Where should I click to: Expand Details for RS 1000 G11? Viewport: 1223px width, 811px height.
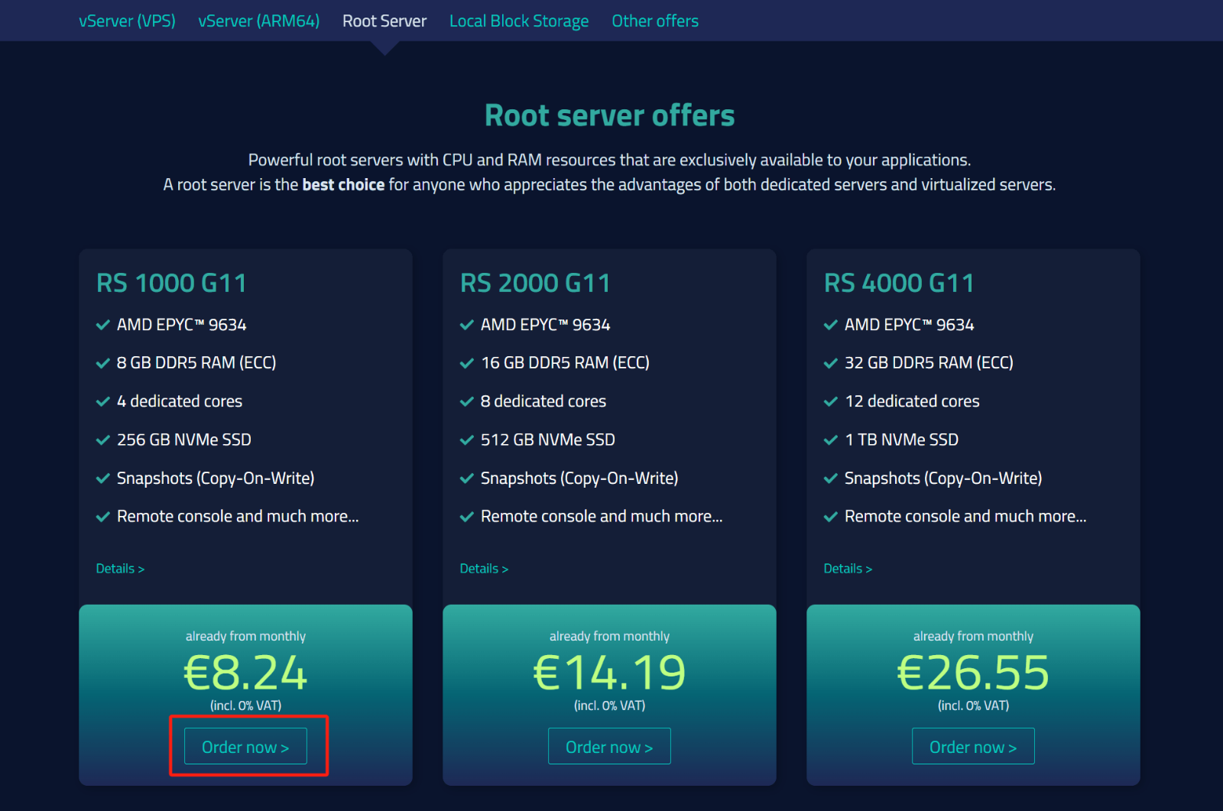[119, 569]
